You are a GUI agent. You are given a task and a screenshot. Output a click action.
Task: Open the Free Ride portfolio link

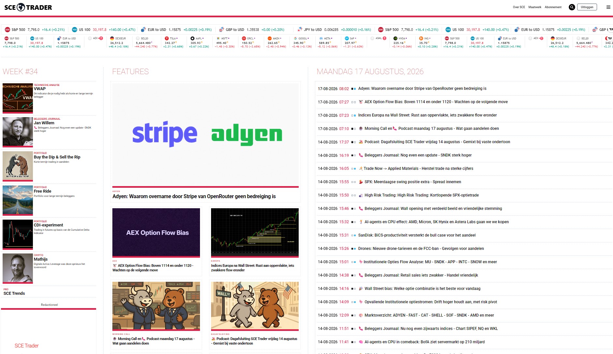coord(42,191)
